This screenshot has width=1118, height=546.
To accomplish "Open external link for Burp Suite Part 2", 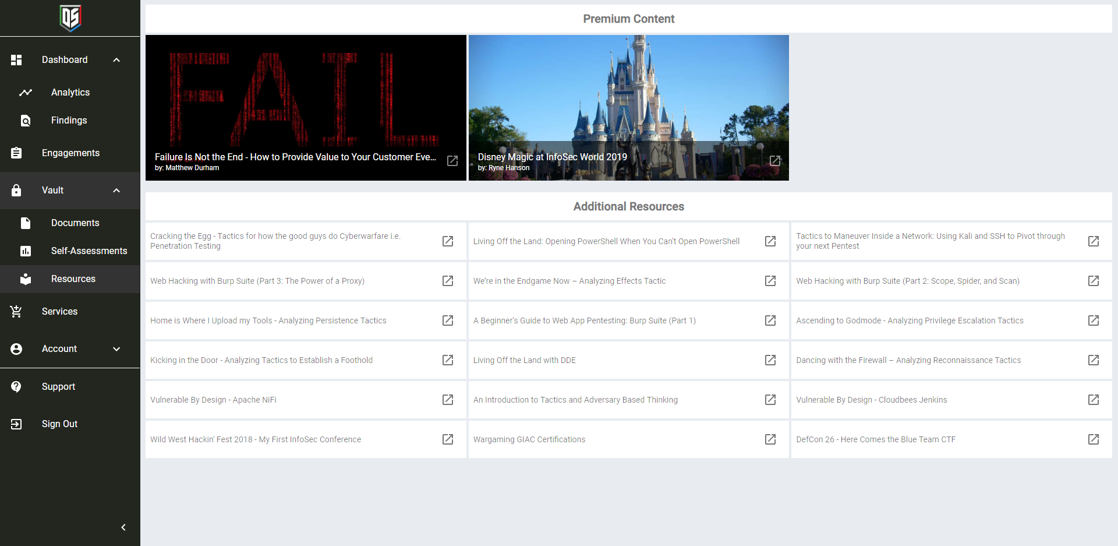I will click(1094, 281).
